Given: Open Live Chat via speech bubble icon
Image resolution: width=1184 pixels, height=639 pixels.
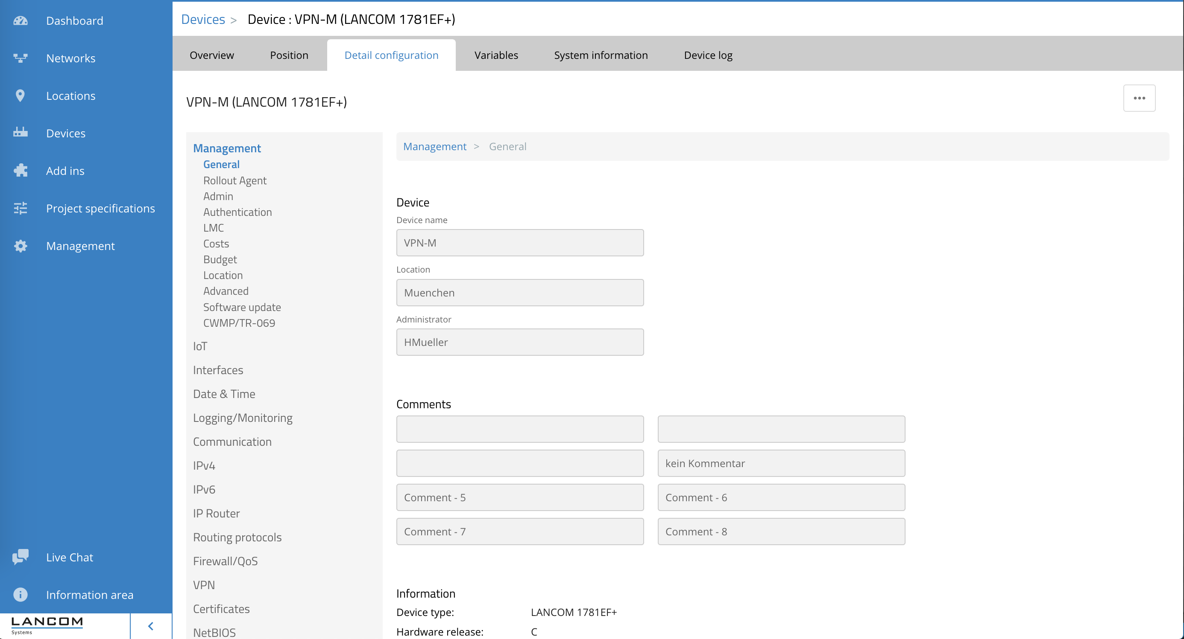Looking at the screenshot, I should pos(20,557).
